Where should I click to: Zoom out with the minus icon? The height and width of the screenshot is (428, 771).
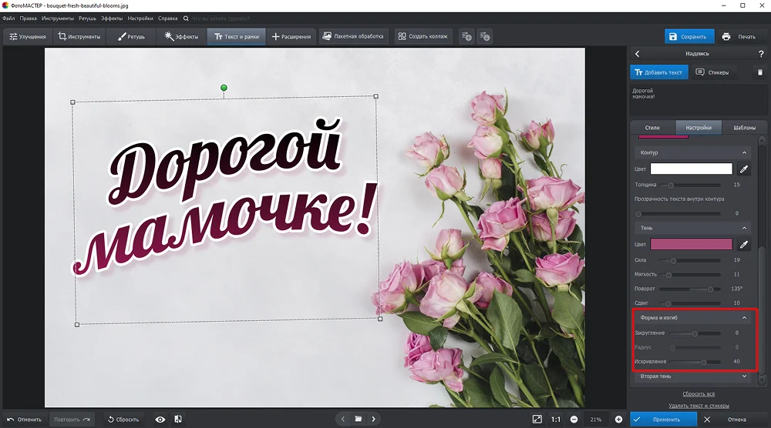[x=574, y=420]
